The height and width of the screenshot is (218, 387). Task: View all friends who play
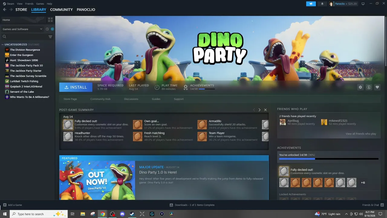tap(361, 134)
